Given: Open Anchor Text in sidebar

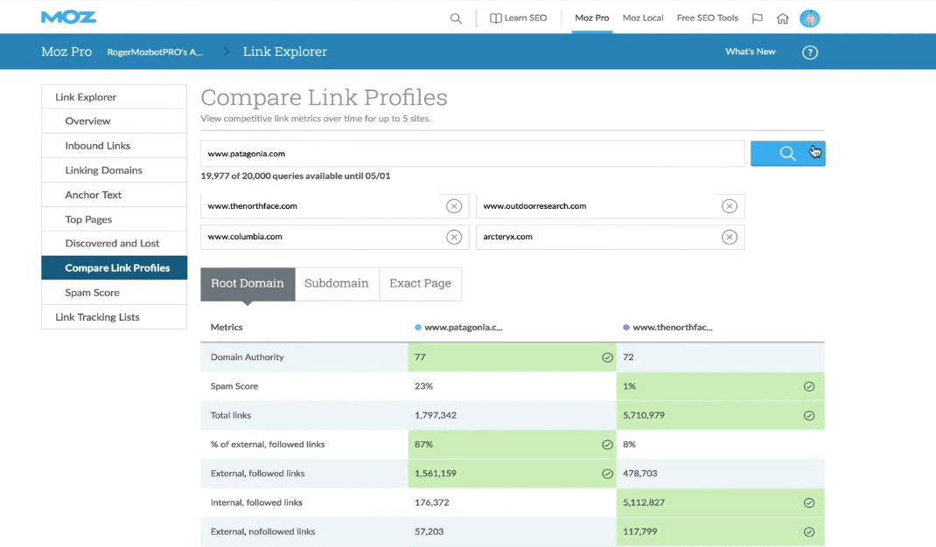Looking at the screenshot, I should (114, 195).
